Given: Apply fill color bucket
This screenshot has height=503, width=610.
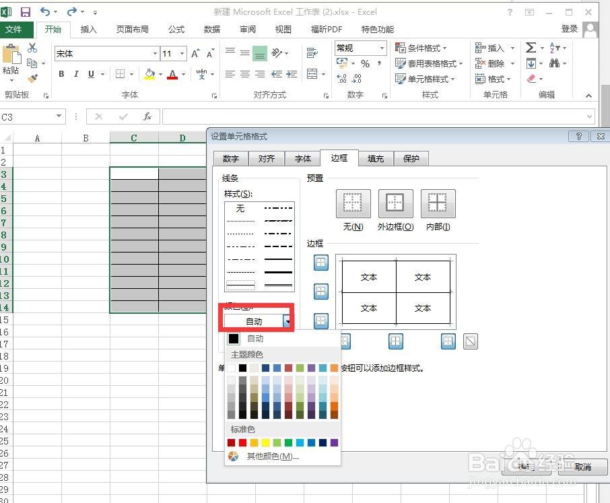Looking at the screenshot, I should [x=149, y=74].
